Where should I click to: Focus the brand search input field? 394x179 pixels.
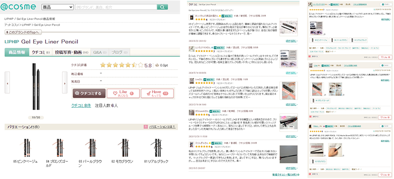tap(116, 7)
